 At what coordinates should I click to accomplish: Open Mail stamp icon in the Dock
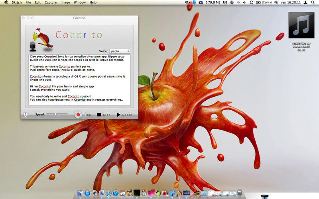[x=101, y=193]
